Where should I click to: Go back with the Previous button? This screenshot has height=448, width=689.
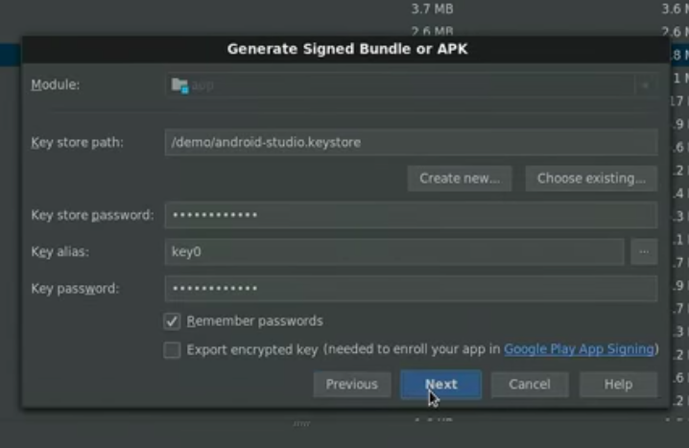[x=351, y=384]
